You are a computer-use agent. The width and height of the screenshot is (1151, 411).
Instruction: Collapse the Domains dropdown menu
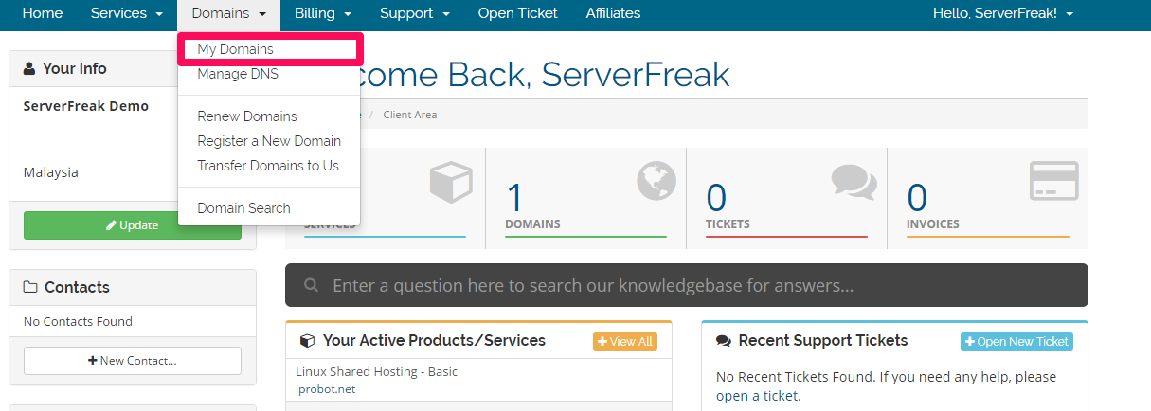pyautogui.click(x=228, y=13)
